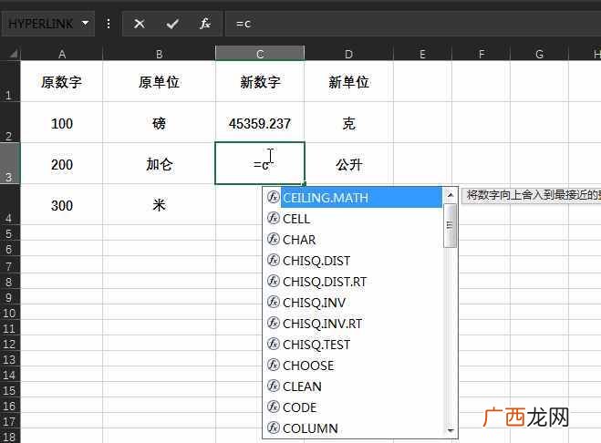Choose CHISQ.DIST function suggestion

(316, 261)
